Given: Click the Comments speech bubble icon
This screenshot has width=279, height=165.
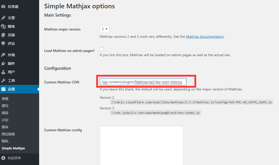Looking at the screenshot, I should pos(3,44).
